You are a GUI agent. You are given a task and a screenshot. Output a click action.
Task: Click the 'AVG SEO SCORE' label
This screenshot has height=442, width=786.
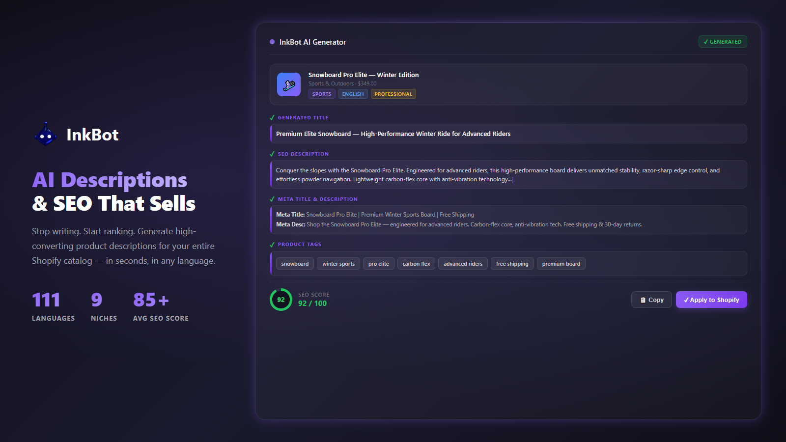[x=161, y=318]
